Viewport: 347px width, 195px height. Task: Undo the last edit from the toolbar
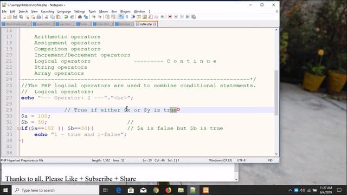pos(66,17)
